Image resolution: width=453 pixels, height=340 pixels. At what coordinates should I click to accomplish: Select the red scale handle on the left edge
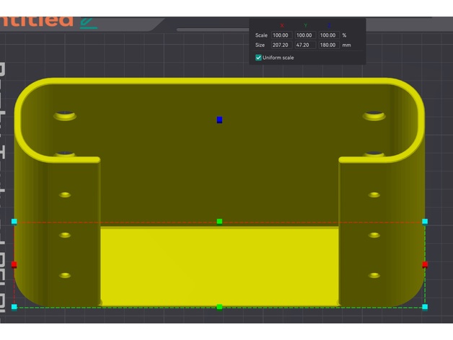(14, 264)
